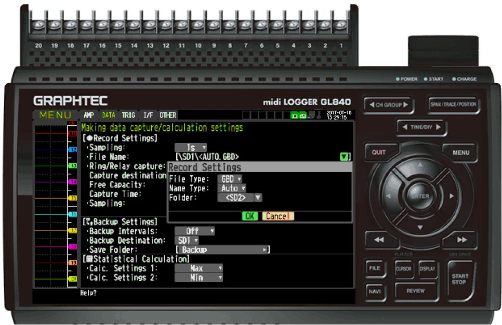Click the date and time display
This screenshot has height=325, width=502.
point(339,115)
